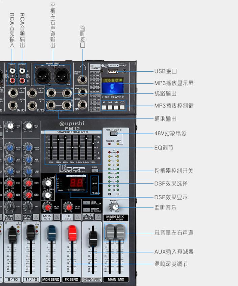Click the 1kHz graphic equalizer slider

72,148
